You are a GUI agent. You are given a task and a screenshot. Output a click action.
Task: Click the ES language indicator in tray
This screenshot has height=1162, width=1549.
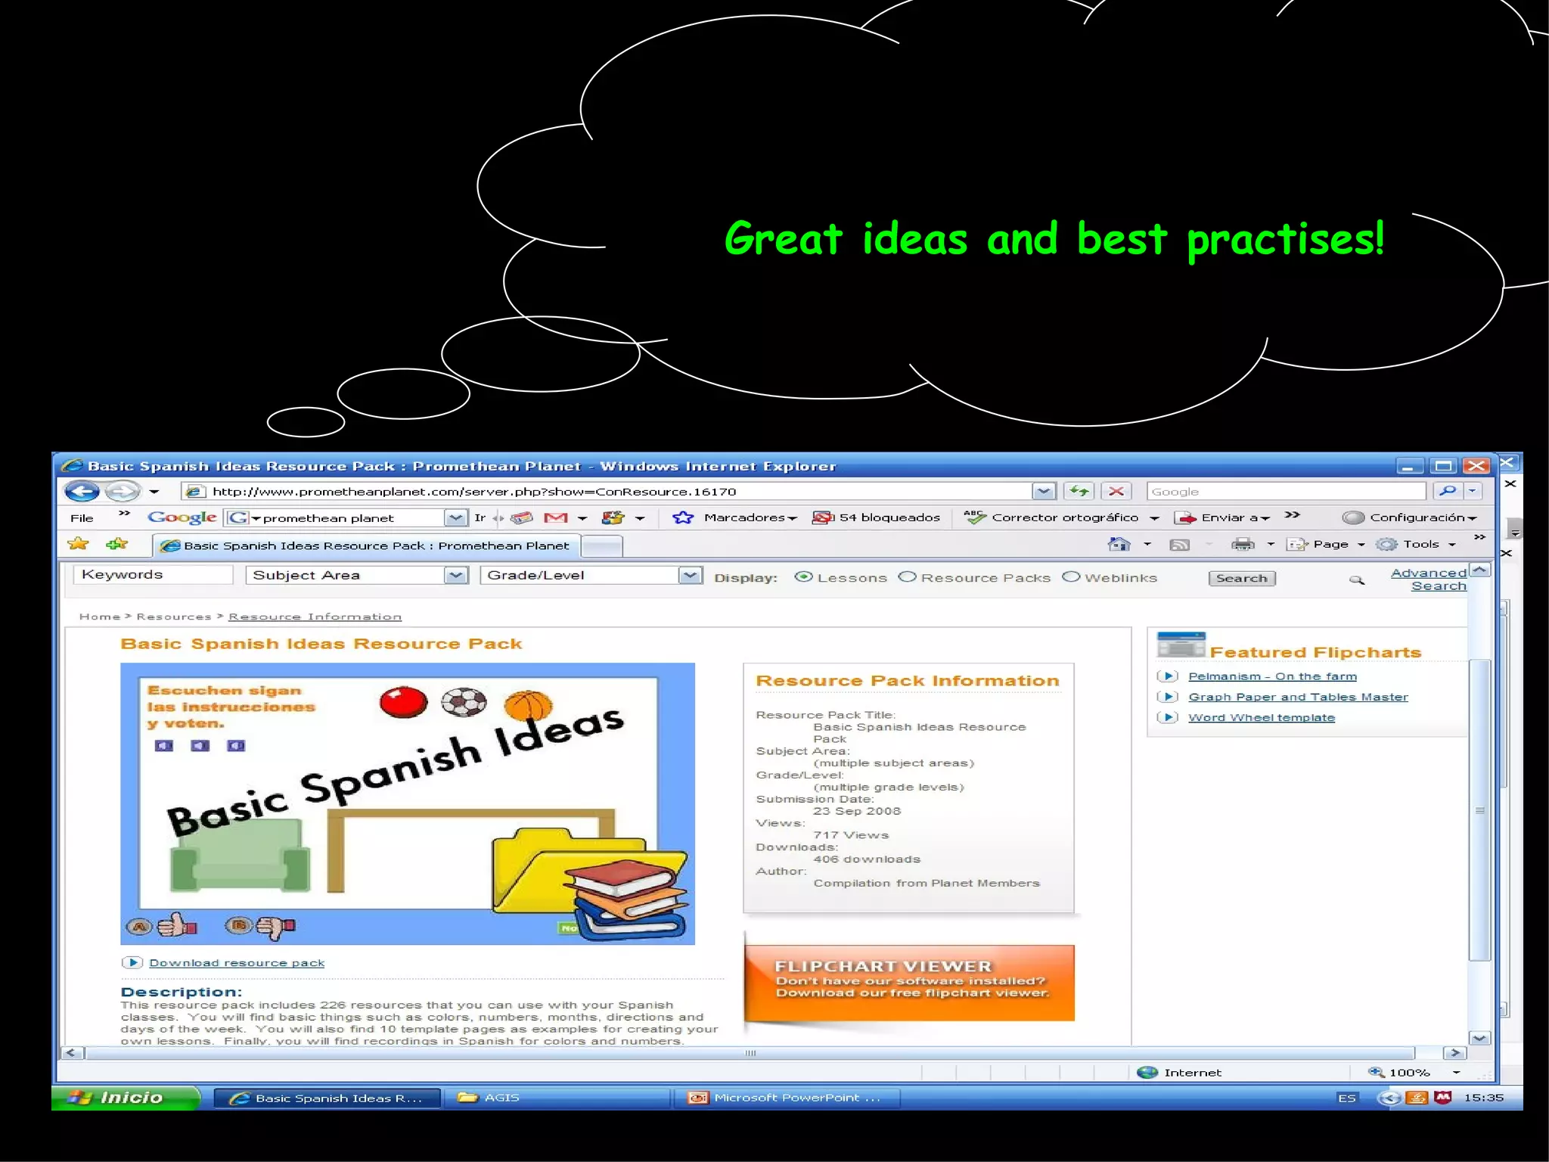(1346, 1098)
